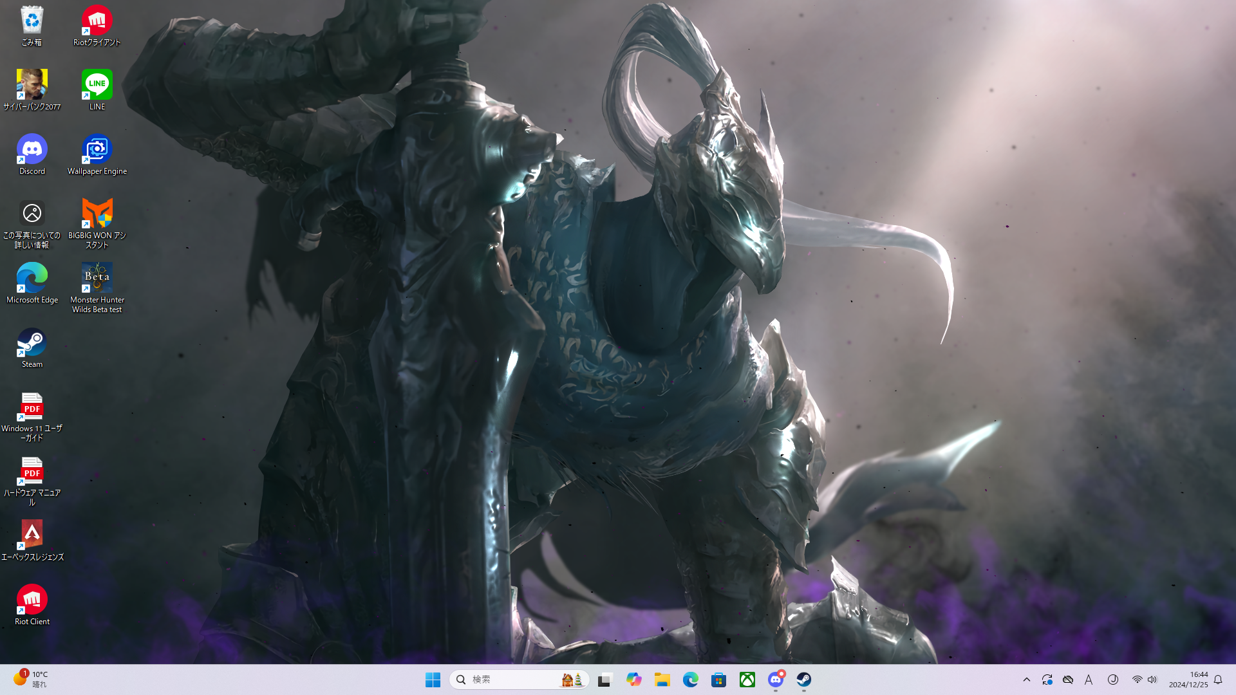
Task: Click the taskbar 検索 search box
Action: tap(509, 680)
